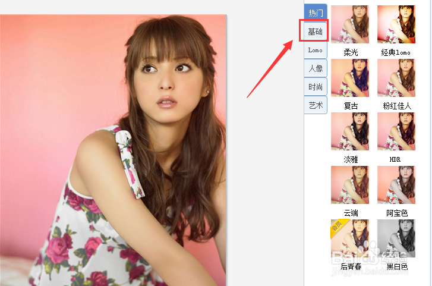
Task: Open the 人像 filter tab
Action: (316, 68)
